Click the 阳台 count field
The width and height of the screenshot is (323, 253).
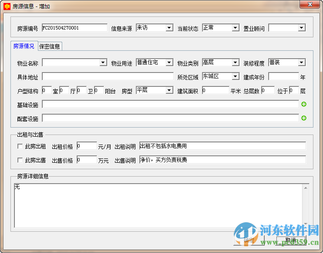pos(99,90)
